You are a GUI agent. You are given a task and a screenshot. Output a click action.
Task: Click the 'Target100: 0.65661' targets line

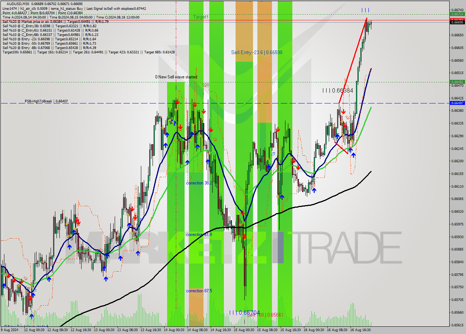pyautogui.click(x=88, y=52)
